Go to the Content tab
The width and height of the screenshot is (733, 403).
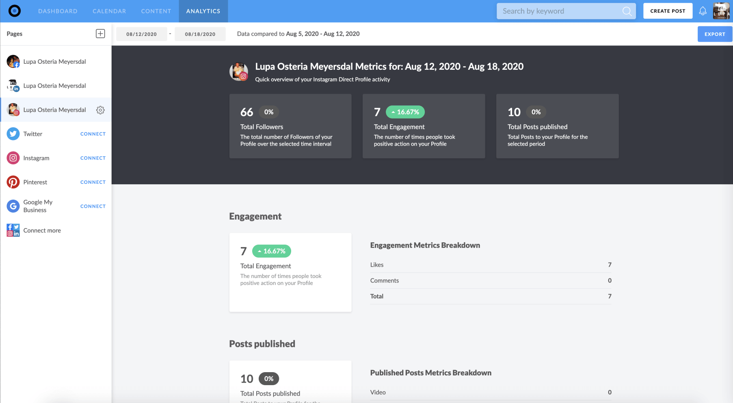click(x=156, y=11)
